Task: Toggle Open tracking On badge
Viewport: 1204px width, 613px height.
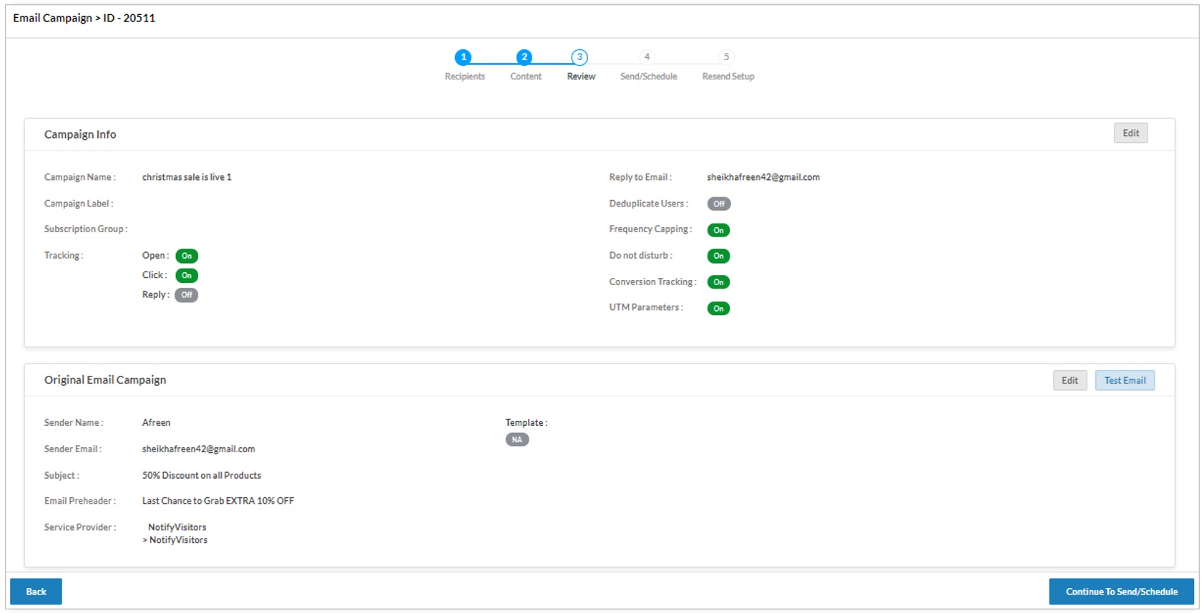Action: tap(187, 256)
